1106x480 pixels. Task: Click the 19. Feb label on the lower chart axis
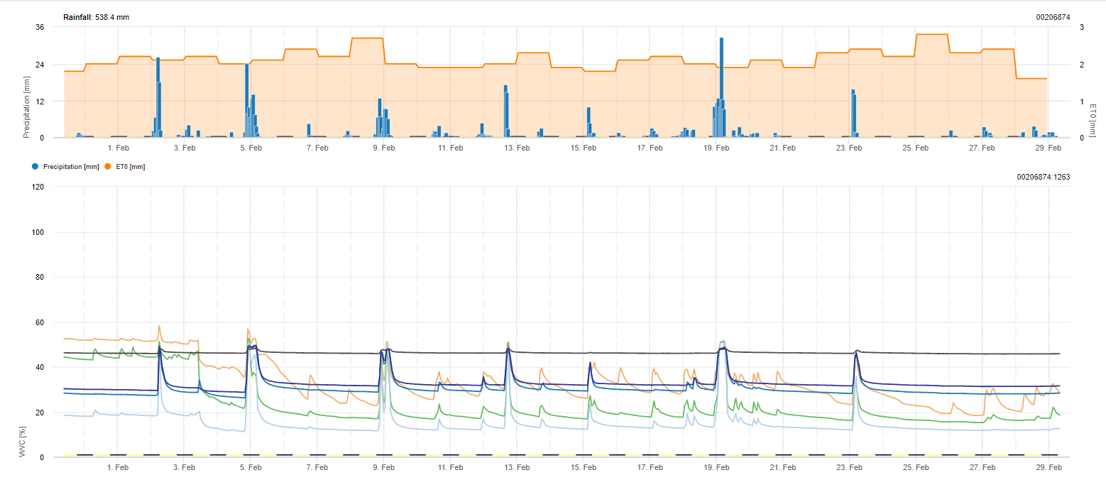[716, 467]
